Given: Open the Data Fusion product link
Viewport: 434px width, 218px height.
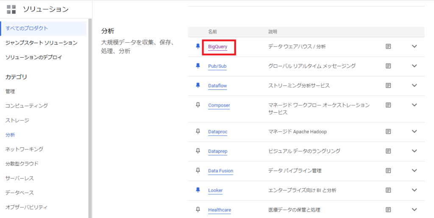Looking at the screenshot, I should point(220,171).
